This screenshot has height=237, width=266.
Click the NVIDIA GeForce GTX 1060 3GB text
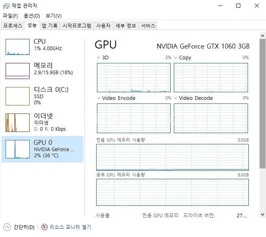pos(203,46)
